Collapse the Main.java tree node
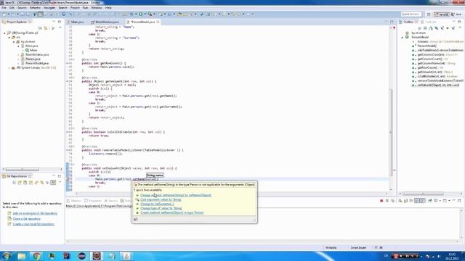465x261 pixels. 18,46
